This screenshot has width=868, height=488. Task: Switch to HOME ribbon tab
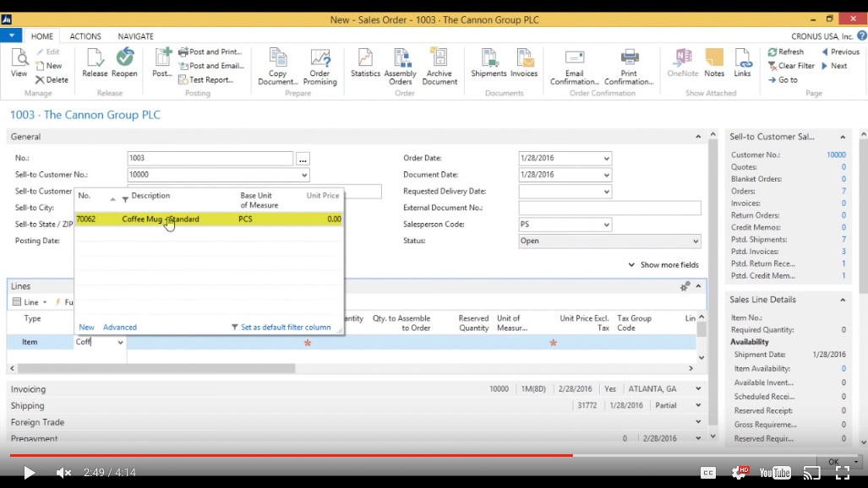pos(42,36)
